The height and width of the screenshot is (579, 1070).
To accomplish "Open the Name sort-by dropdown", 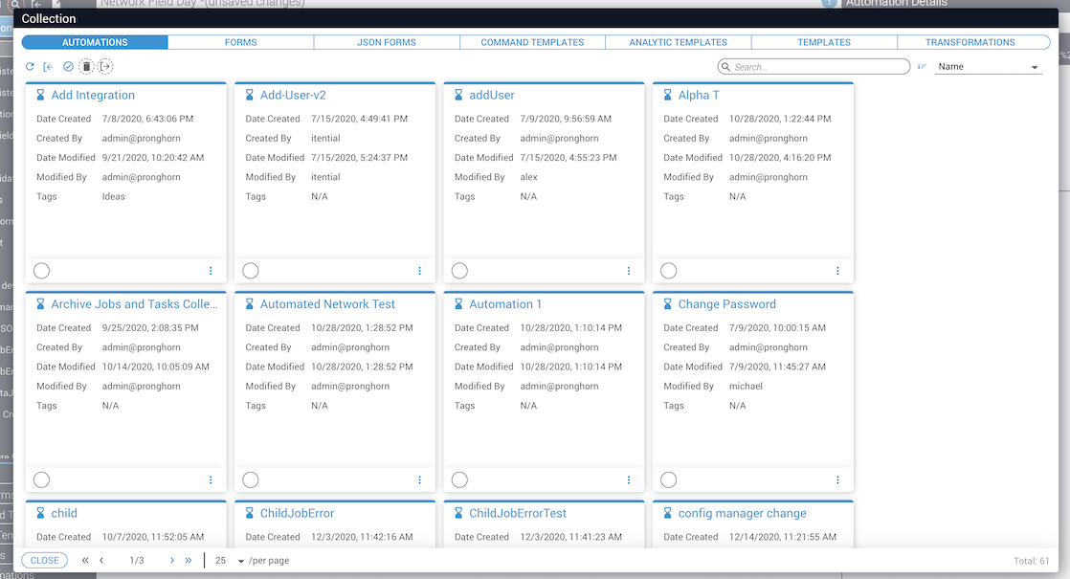I will click(x=988, y=67).
